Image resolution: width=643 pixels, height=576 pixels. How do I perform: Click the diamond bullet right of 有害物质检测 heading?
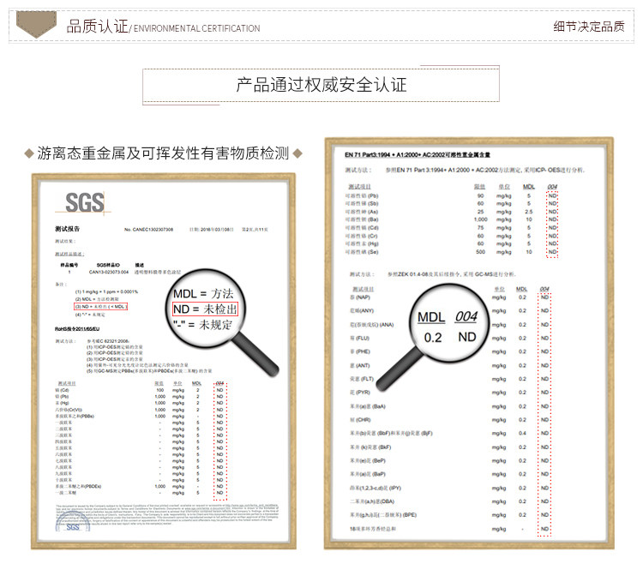click(297, 153)
